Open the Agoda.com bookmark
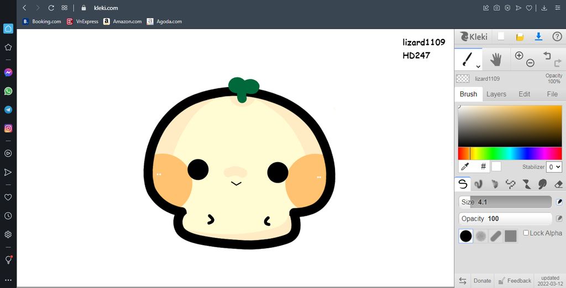This screenshot has width=566, height=288. point(165,22)
